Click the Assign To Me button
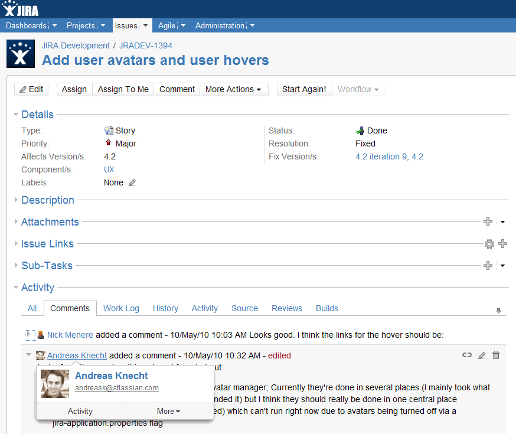Screen dimensions: 516x434 click(x=123, y=90)
